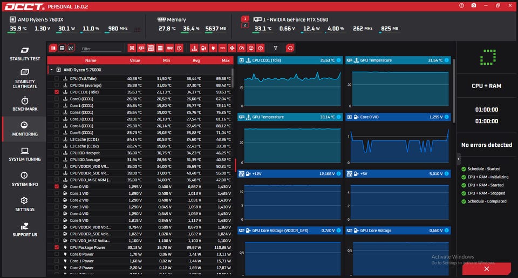The image size is (518, 278).
Task: Uncheck the CPU Package Power checkbox
Action: click(x=57, y=247)
